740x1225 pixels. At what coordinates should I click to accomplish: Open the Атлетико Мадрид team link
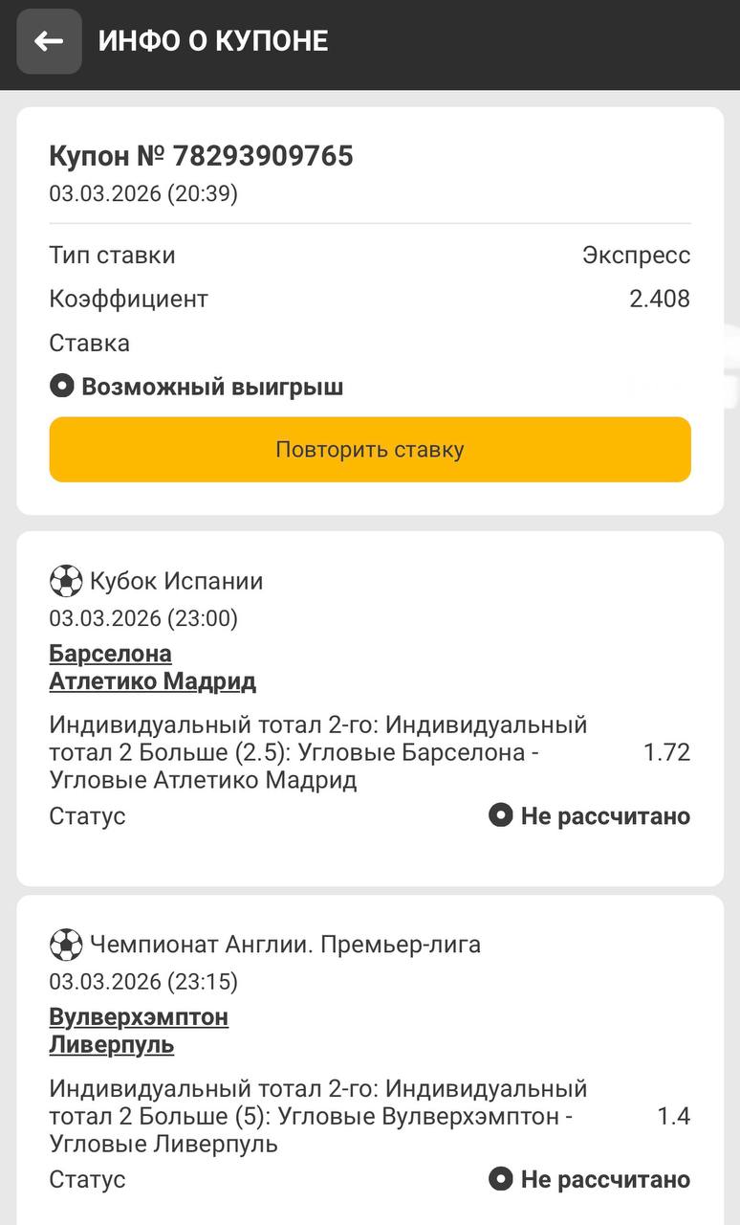[x=152, y=681]
